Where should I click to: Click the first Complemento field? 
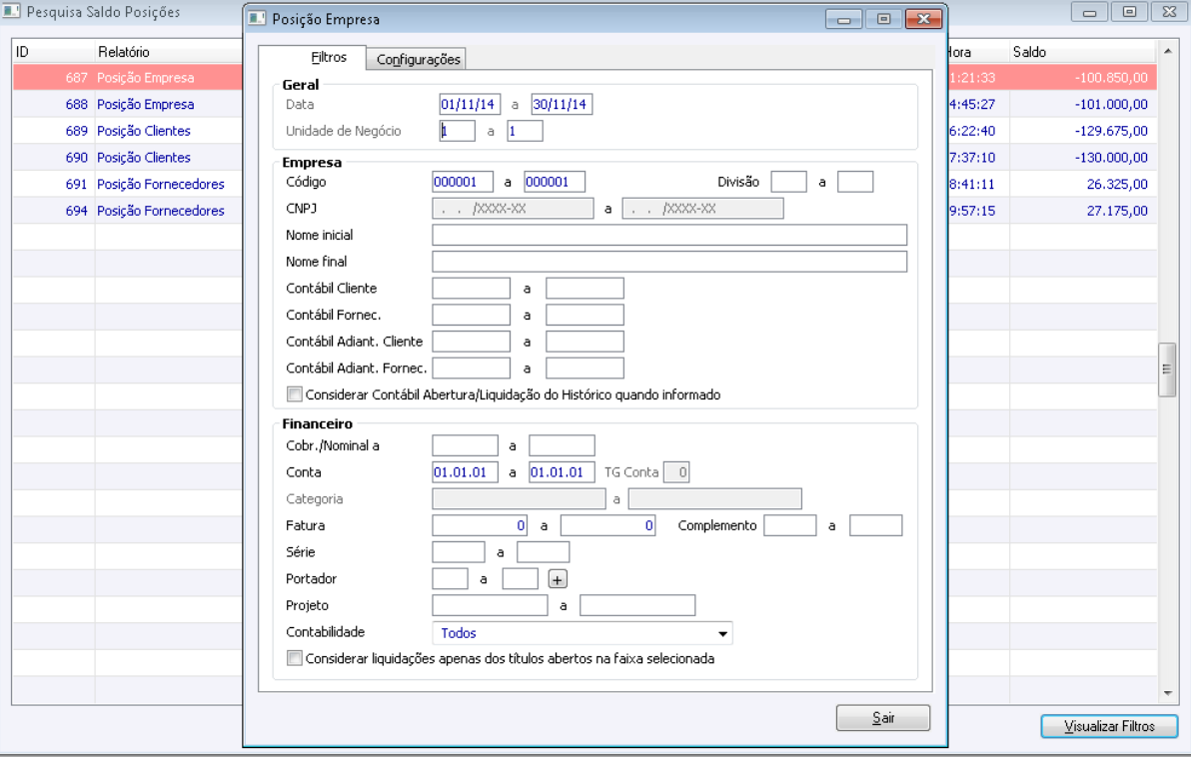tap(790, 525)
